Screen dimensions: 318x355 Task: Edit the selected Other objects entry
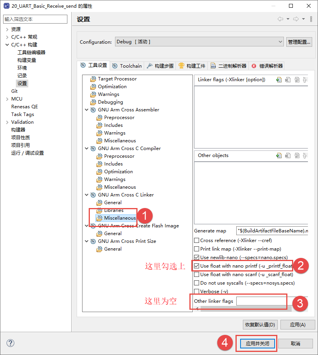297,155
